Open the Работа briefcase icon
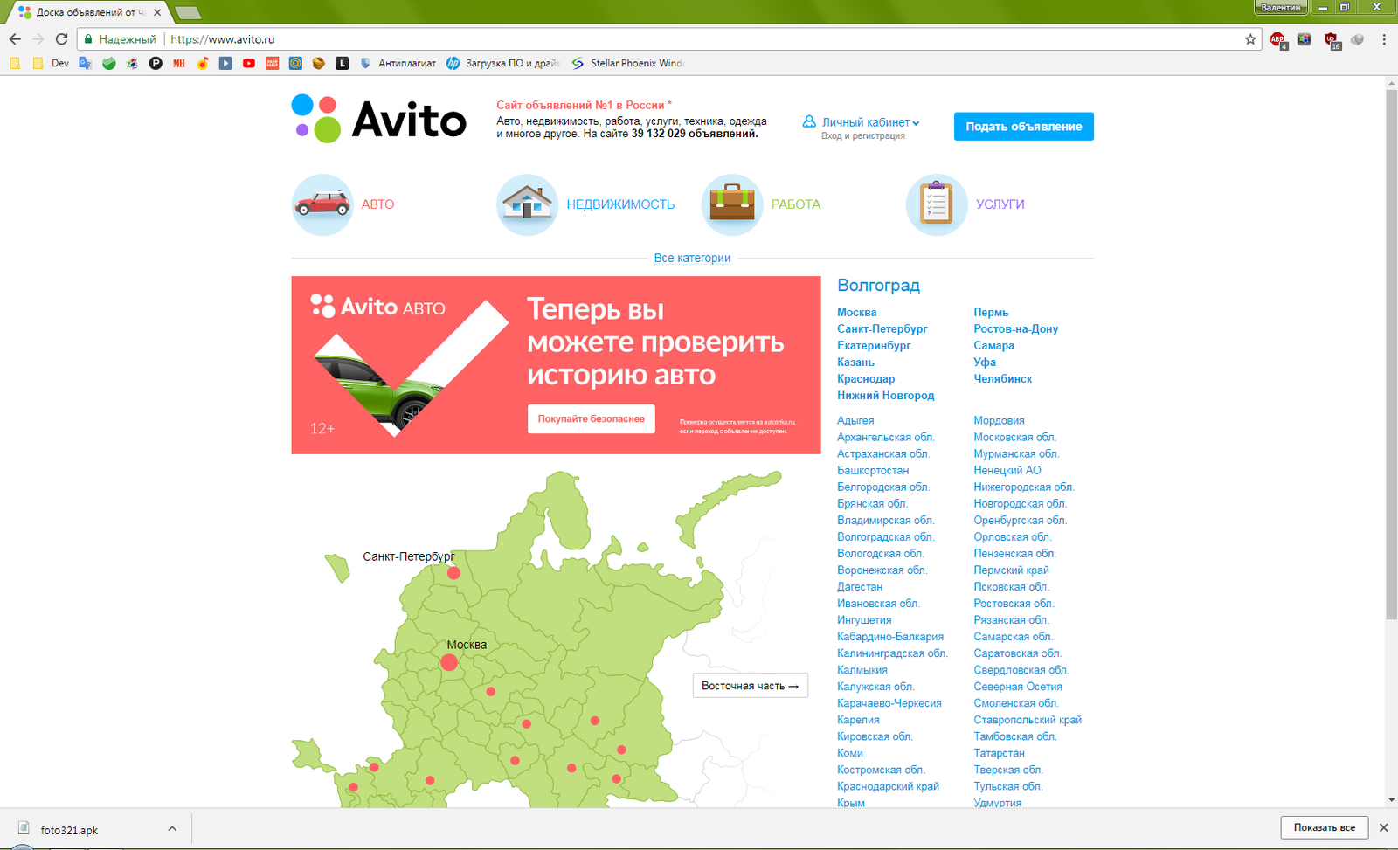Viewport: 1398px width, 850px height. (732, 204)
